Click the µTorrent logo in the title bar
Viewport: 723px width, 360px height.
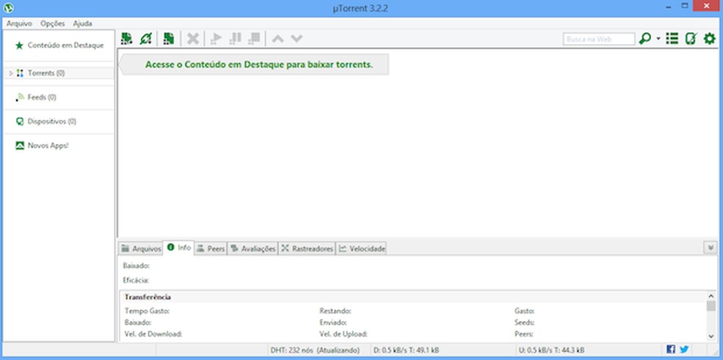pyautogui.click(x=8, y=8)
